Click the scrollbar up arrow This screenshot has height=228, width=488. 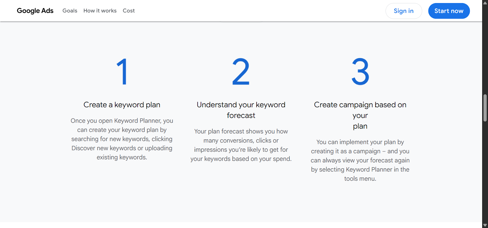point(485,3)
